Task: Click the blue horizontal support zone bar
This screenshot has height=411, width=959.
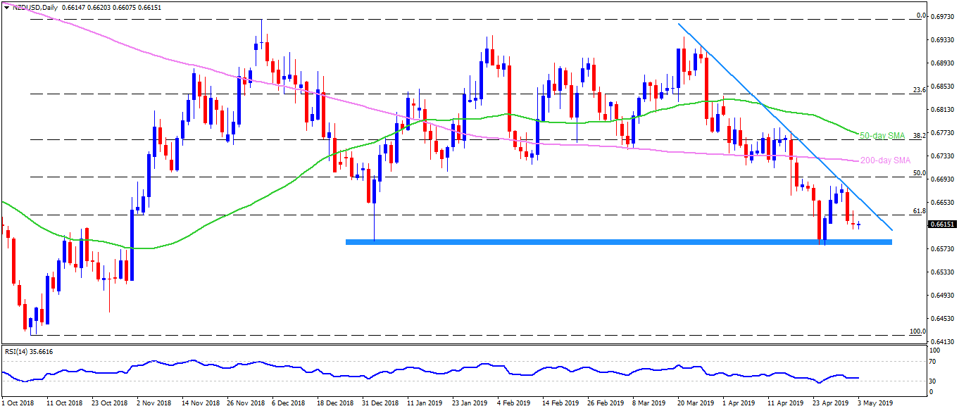Action: [x=619, y=242]
